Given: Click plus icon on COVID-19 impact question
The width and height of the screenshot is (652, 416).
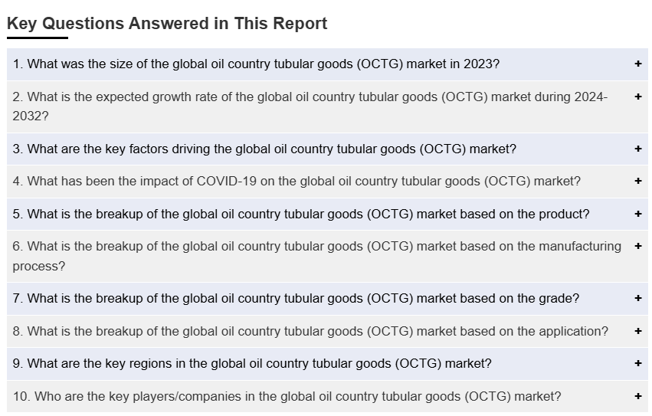Looking at the screenshot, I should tap(637, 182).
